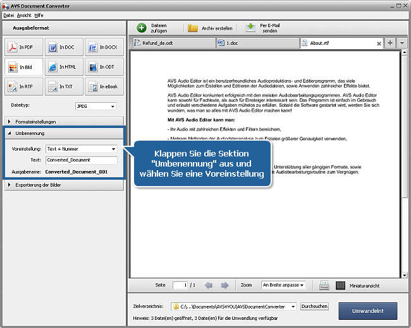411x328 pixels.
Task: Click the green Dateien zufügen plus icon
Action: pyautogui.click(x=142, y=28)
